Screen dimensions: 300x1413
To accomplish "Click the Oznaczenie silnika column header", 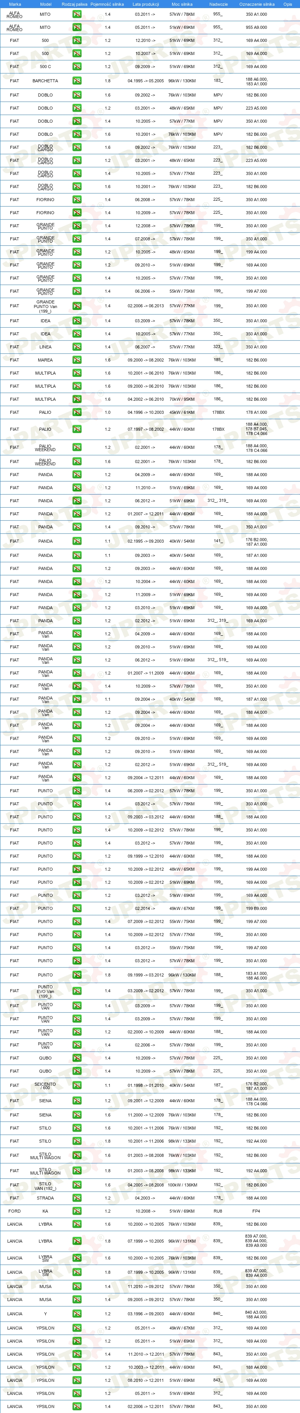I will click(x=257, y=4).
